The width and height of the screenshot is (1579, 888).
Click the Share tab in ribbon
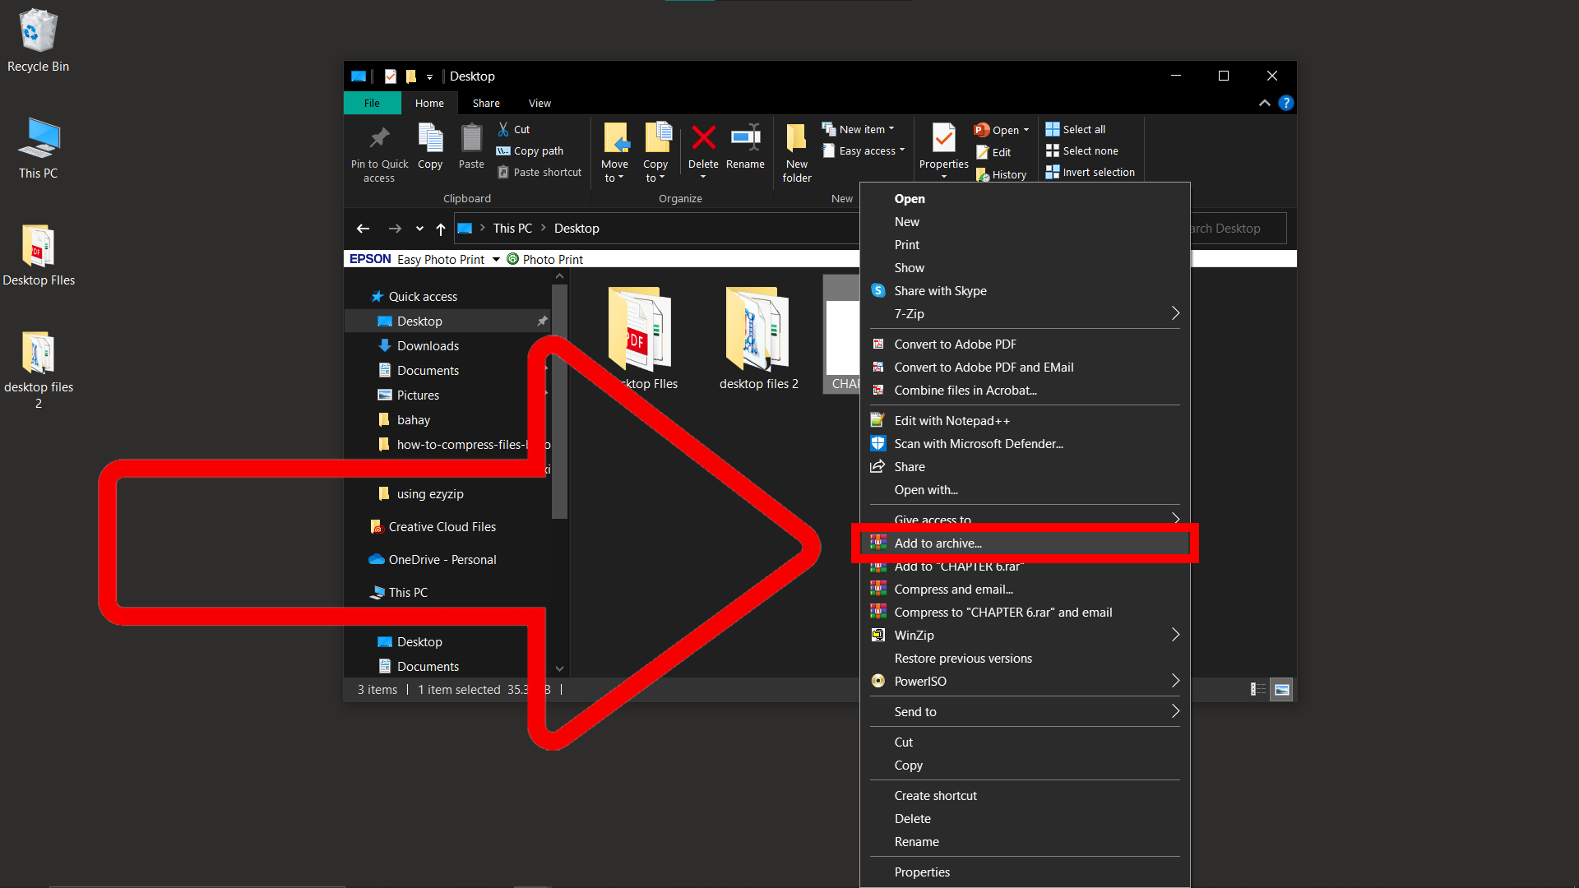tap(486, 102)
